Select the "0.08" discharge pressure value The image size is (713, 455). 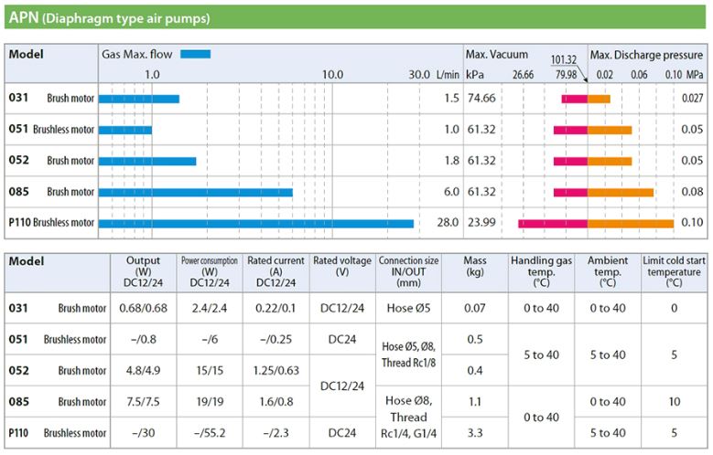(x=692, y=192)
